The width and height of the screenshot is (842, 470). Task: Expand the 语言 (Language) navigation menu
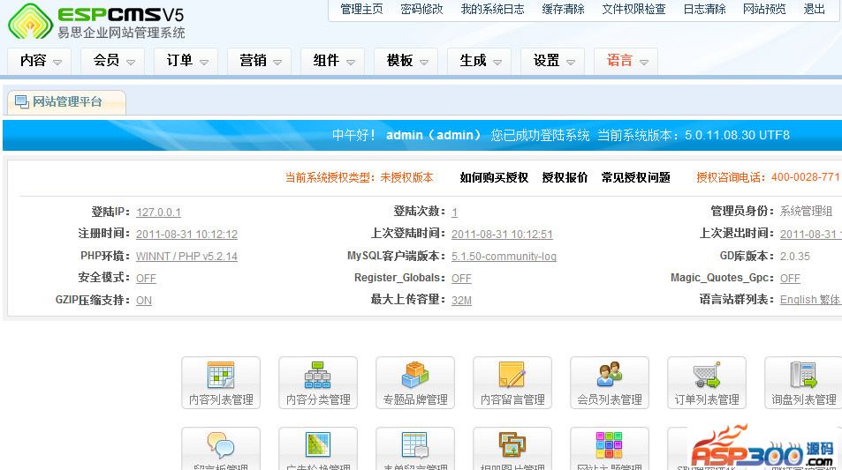(626, 61)
